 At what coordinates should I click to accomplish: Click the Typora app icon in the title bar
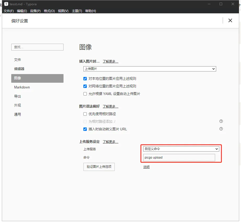click(6, 4)
